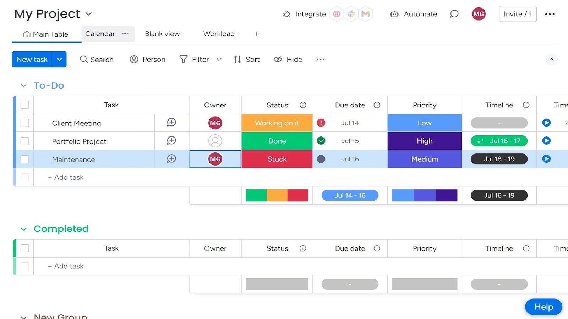Change the Low priority cell
Screen dimensions: 568x319
point(425,123)
